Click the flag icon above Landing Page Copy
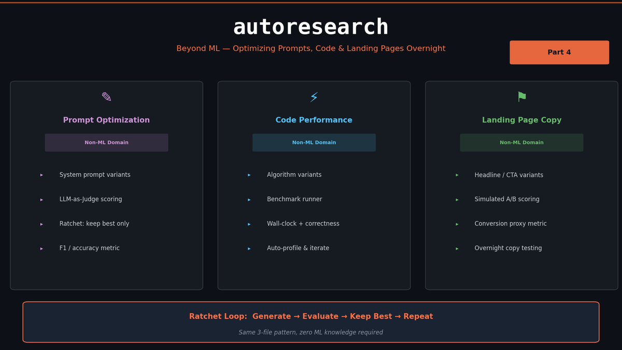Screen dimensions: 622x350 [521, 96]
